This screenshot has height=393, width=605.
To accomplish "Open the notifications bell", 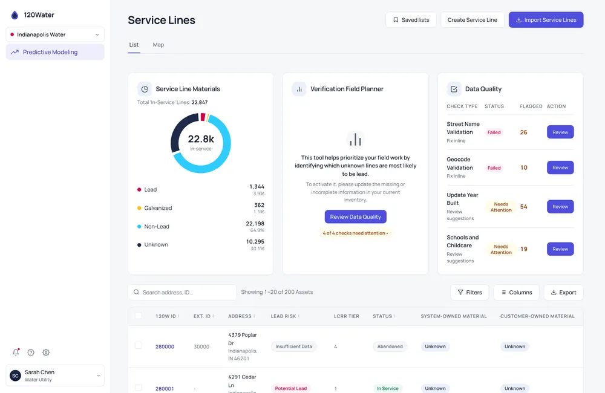I will tap(16, 352).
